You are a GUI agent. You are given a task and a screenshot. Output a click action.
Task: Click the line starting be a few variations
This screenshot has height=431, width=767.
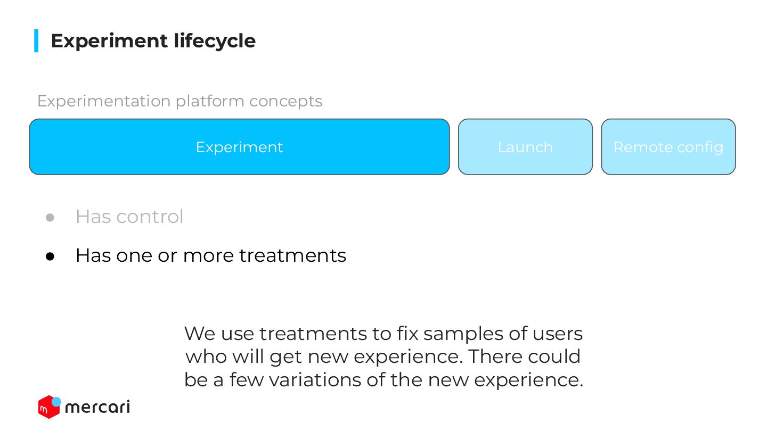tap(383, 380)
